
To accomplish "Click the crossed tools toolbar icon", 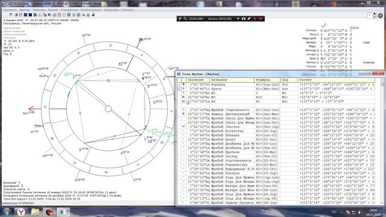I will coord(83,14).
